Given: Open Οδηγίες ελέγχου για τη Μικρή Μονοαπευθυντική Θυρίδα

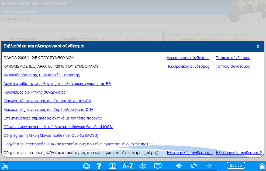Looking at the screenshot, I should coord(58,127).
